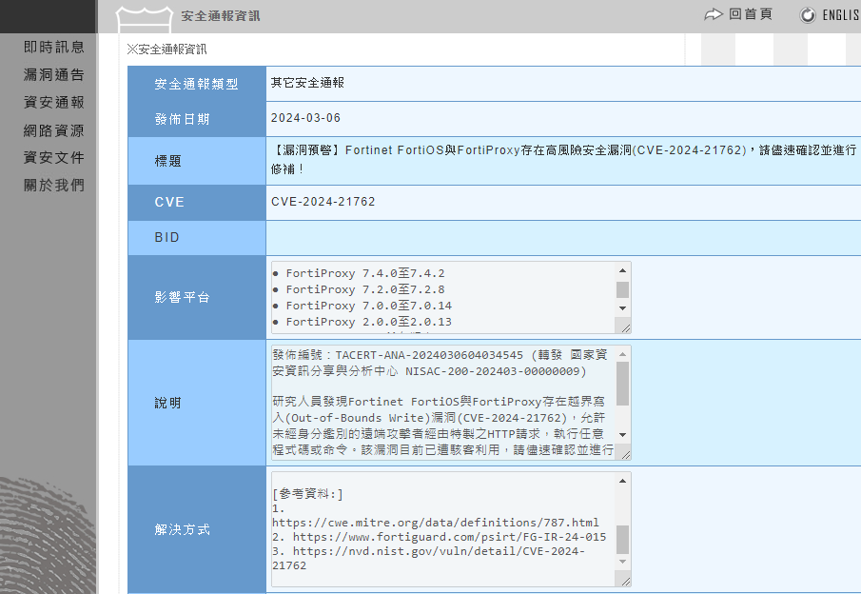Click the 發佈日期 row label
The height and width of the screenshot is (594, 861).
tap(182, 119)
